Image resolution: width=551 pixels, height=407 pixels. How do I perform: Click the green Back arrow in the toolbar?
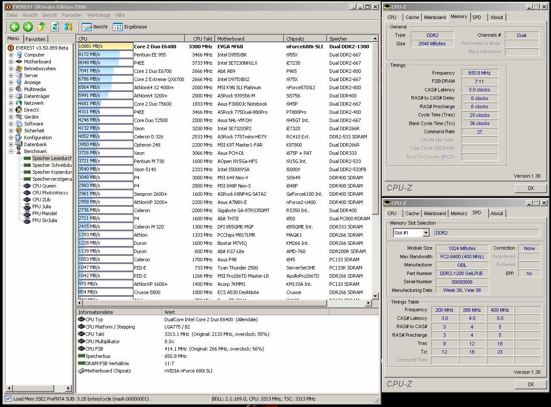point(15,27)
